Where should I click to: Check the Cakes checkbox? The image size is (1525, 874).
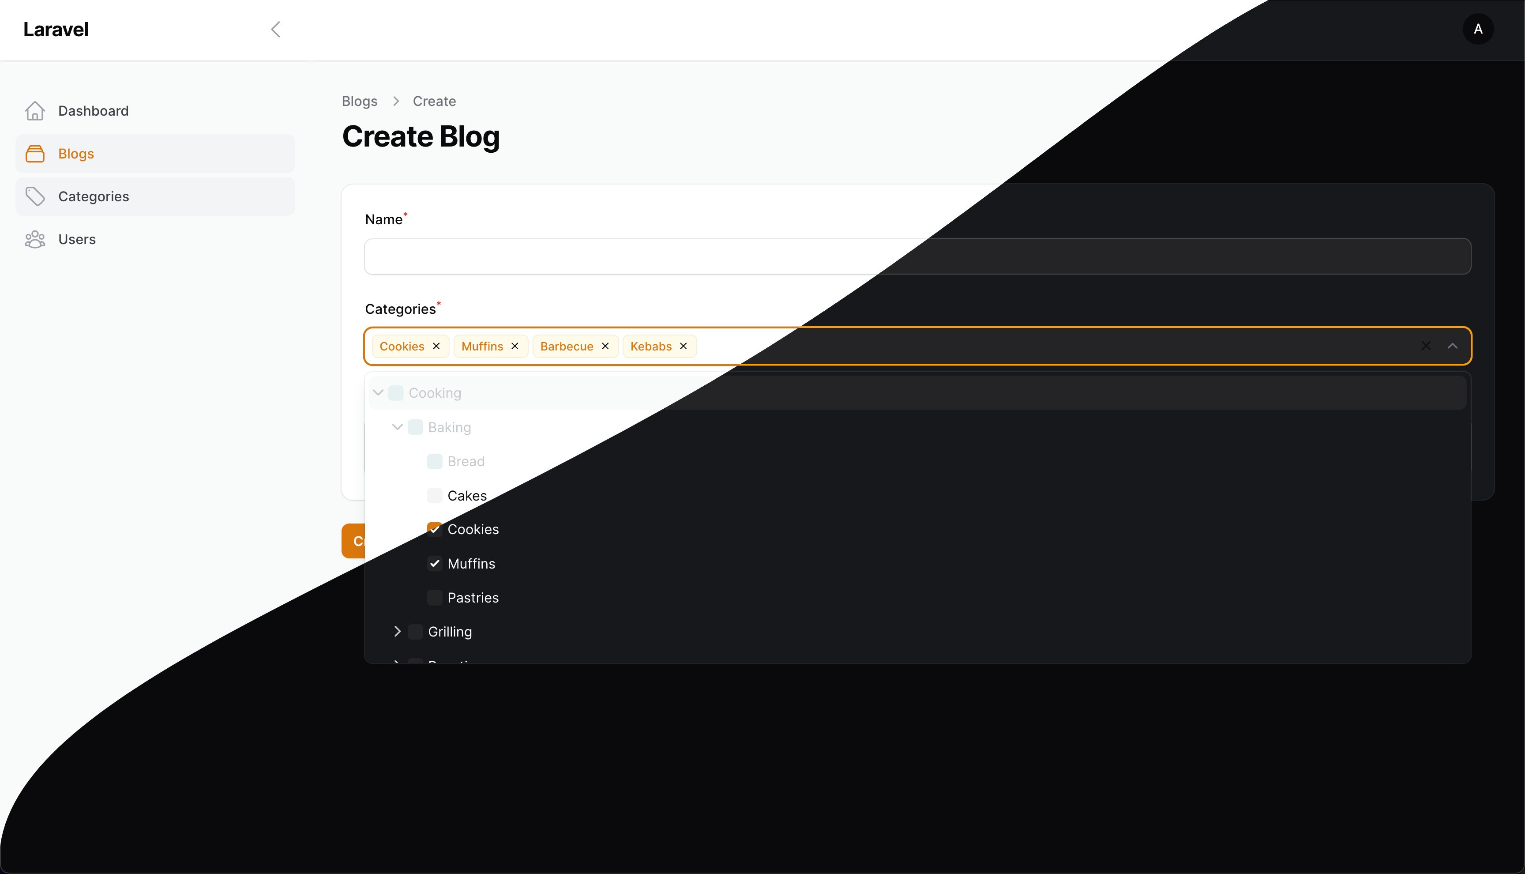434,496
